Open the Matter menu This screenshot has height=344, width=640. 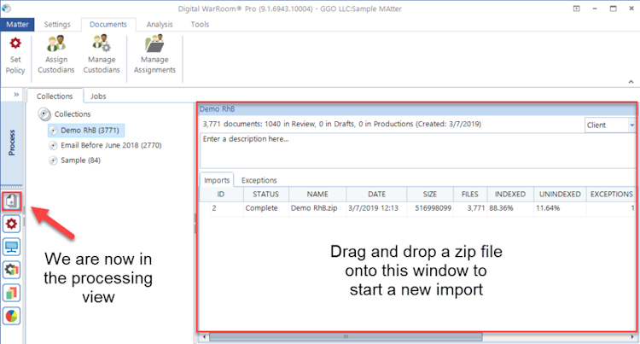[17, 25]
